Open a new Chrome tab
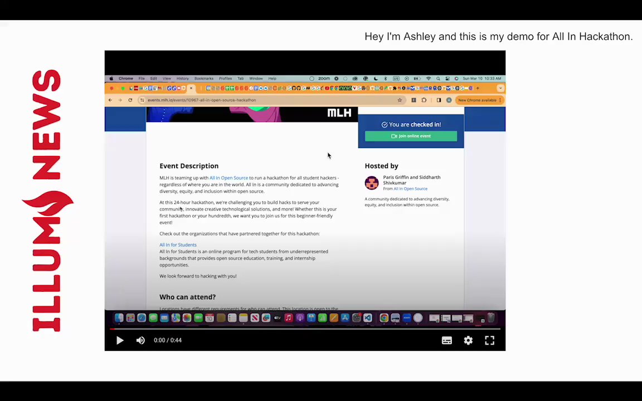 (478, 88)
